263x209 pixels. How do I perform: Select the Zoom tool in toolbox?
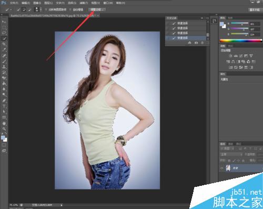tap(4, 129)
